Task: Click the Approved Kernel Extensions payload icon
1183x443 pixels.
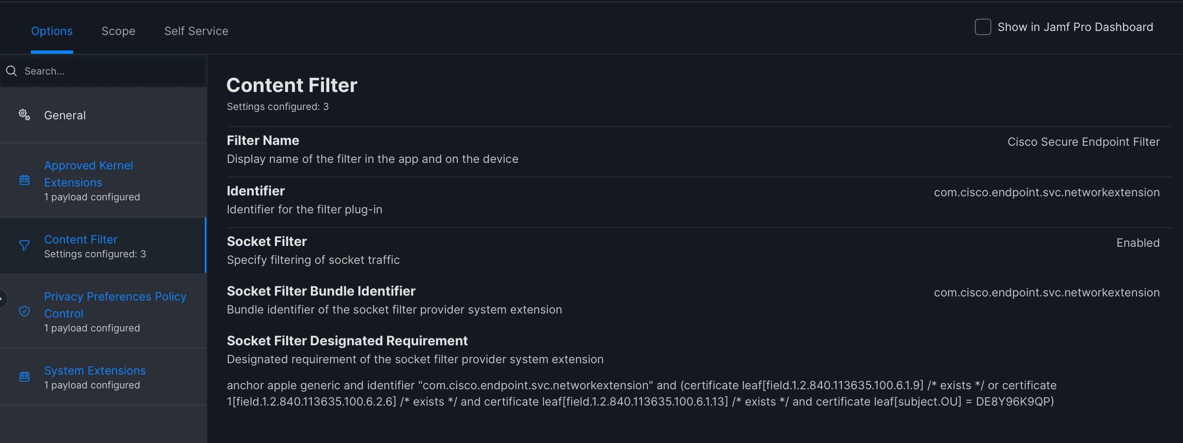Action: point(24,180)
